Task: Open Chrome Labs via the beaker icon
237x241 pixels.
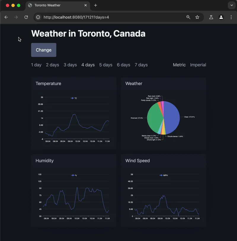Action: coord(211,17)
